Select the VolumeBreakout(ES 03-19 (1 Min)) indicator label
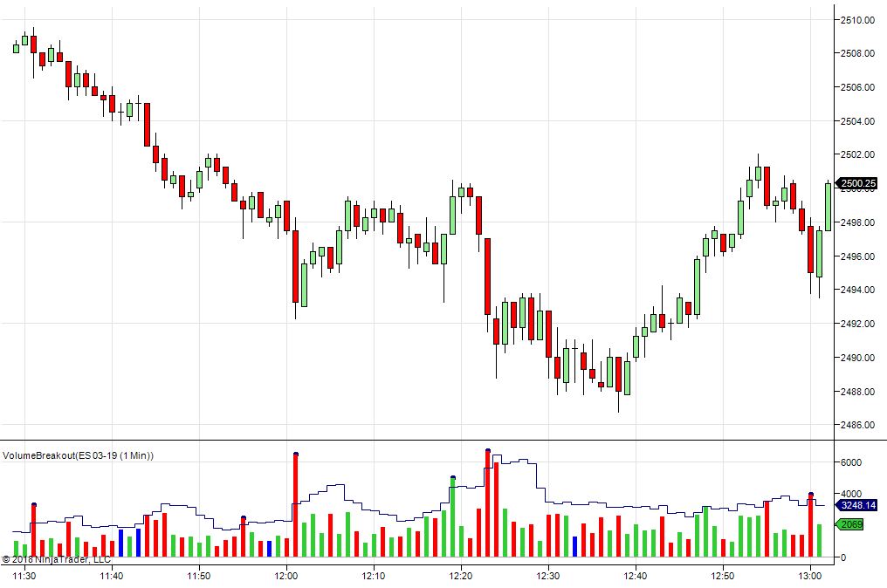Image resolution: width=887 pixels, height=588 pixels. pyautogui.click(x=78, y=455)
